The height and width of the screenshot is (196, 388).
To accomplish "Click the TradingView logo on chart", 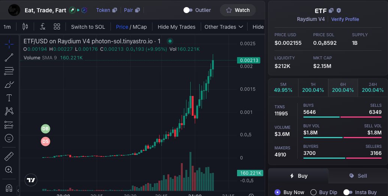I will (x=31, y=180).
